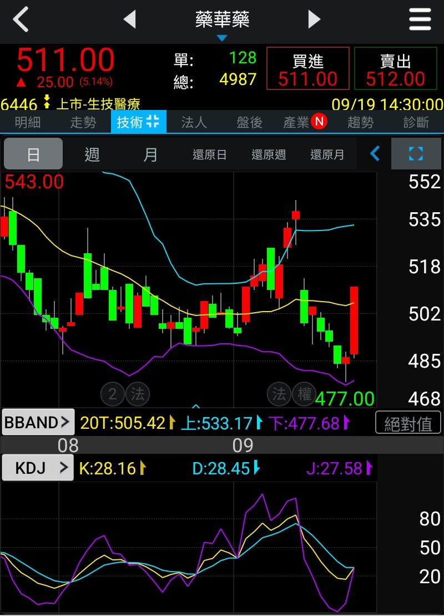Tap the 09 month marker on timeline
This screenshot has height=616, width=444.
coord(243,445)
